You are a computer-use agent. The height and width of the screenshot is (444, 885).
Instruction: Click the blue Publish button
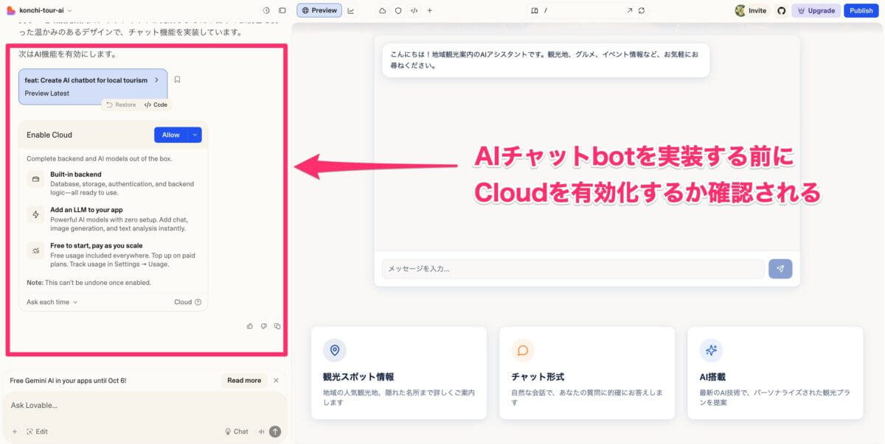(x=861, y=11)
